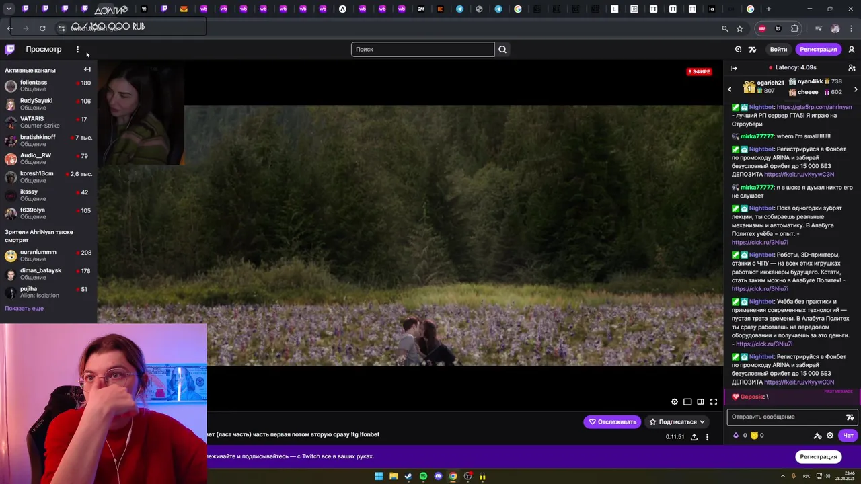This screenshot has width=861, height=484.
Task: Collapse the active channels sidebar
Action: pyautogui.click(x=87, y=69)
